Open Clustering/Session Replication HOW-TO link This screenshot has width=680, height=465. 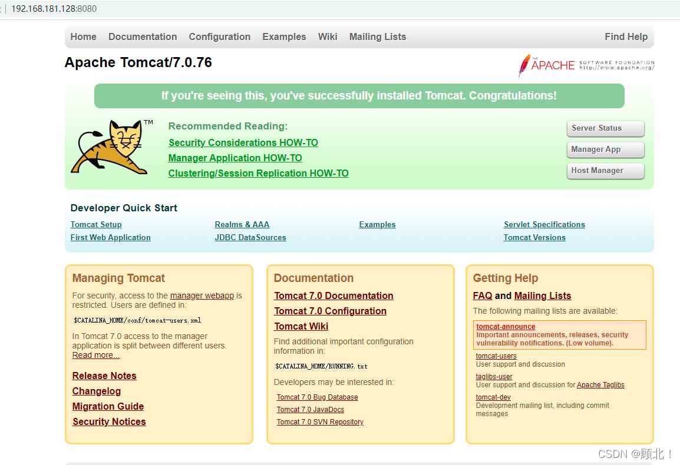point(258,173)
